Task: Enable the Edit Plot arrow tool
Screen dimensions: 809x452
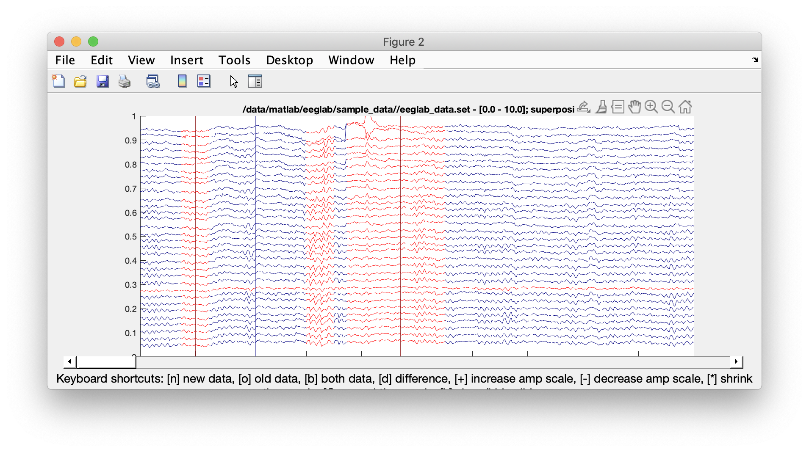Action: 234,81
